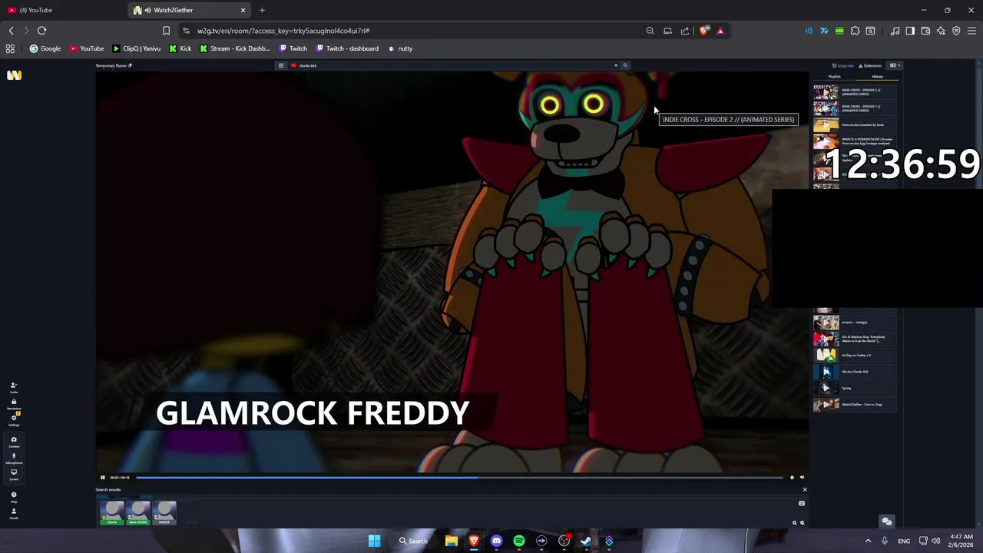Reload the page
983x553 pixels.
pyautogui.click(x=41, y=31)
